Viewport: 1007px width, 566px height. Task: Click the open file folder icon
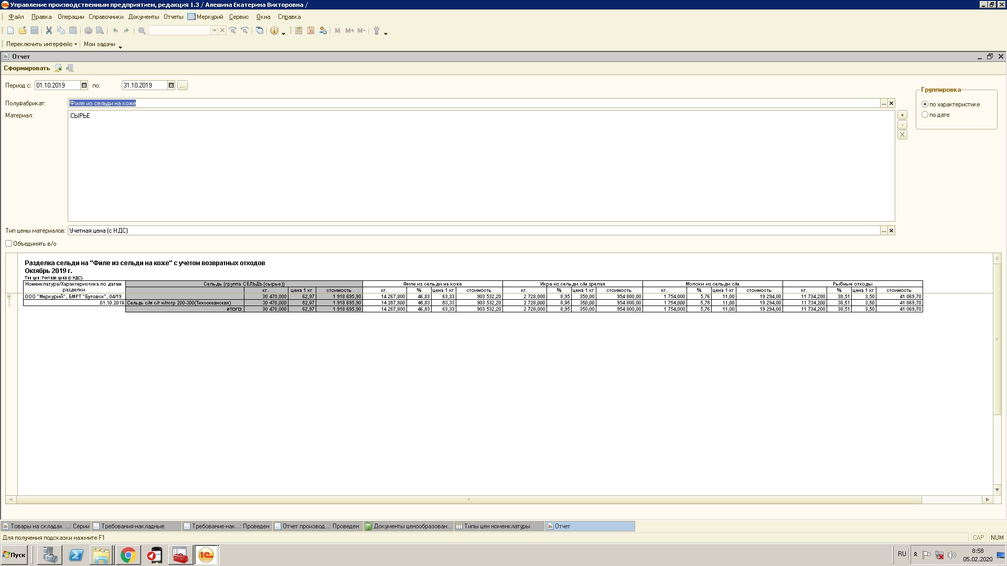tap(22, 31)
